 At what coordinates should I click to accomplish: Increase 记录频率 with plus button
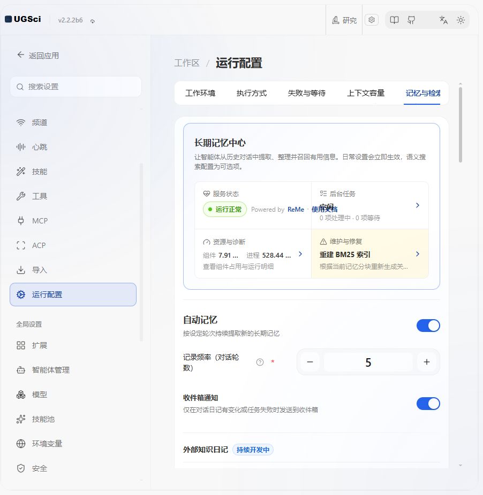click(x=427, y=362)
